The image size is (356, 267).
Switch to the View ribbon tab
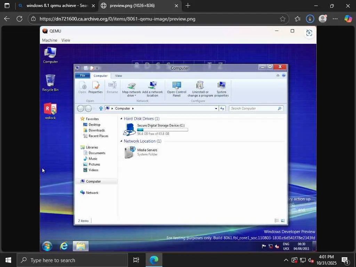point(119,75)
